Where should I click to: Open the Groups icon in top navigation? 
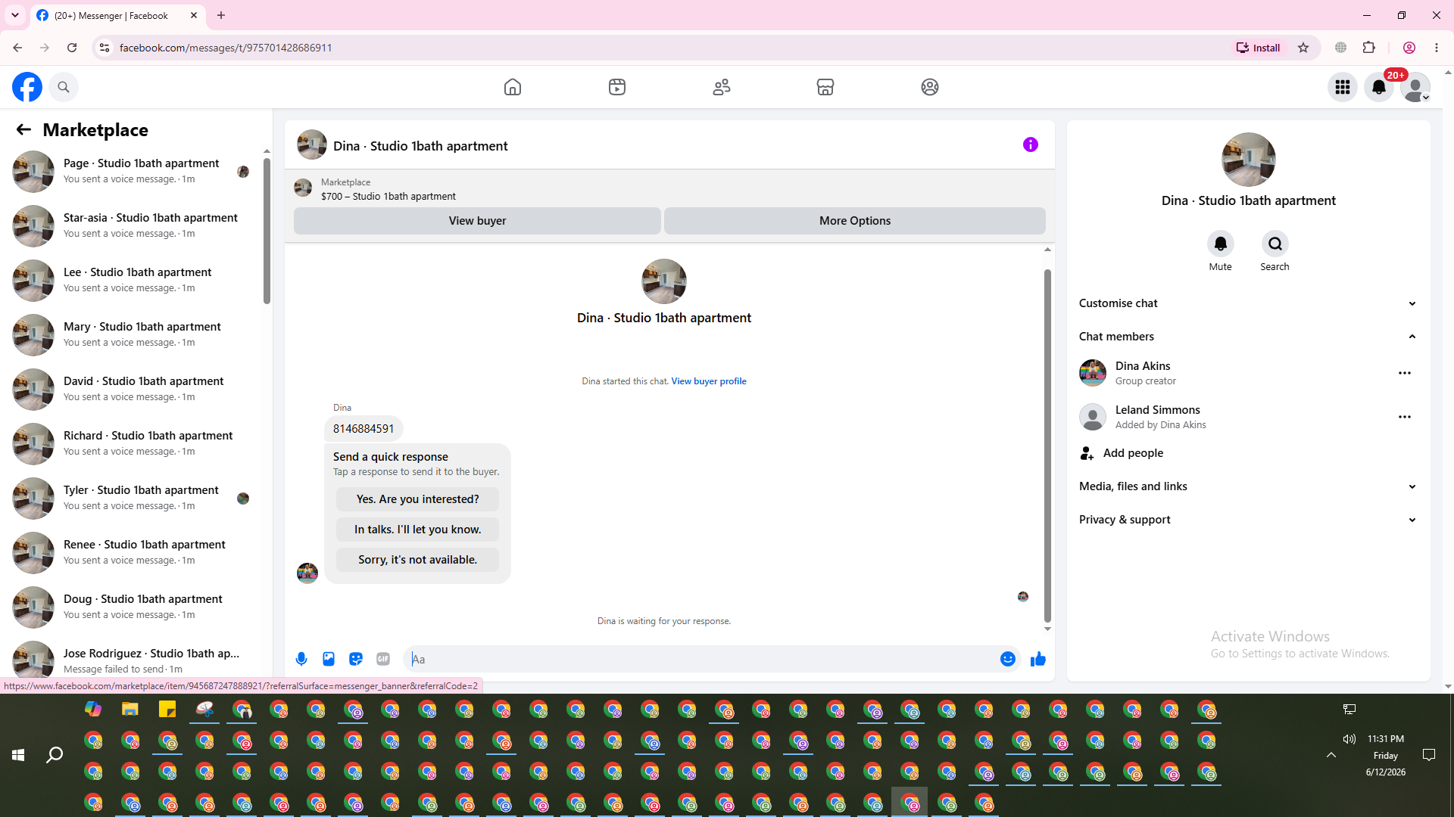coord(930,87)
